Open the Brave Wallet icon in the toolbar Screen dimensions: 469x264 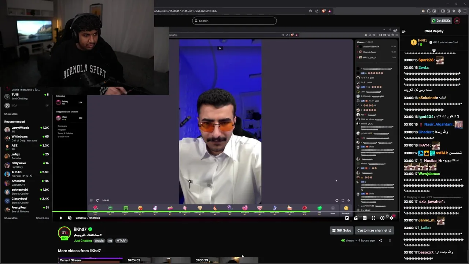click(x=448, y=11)
